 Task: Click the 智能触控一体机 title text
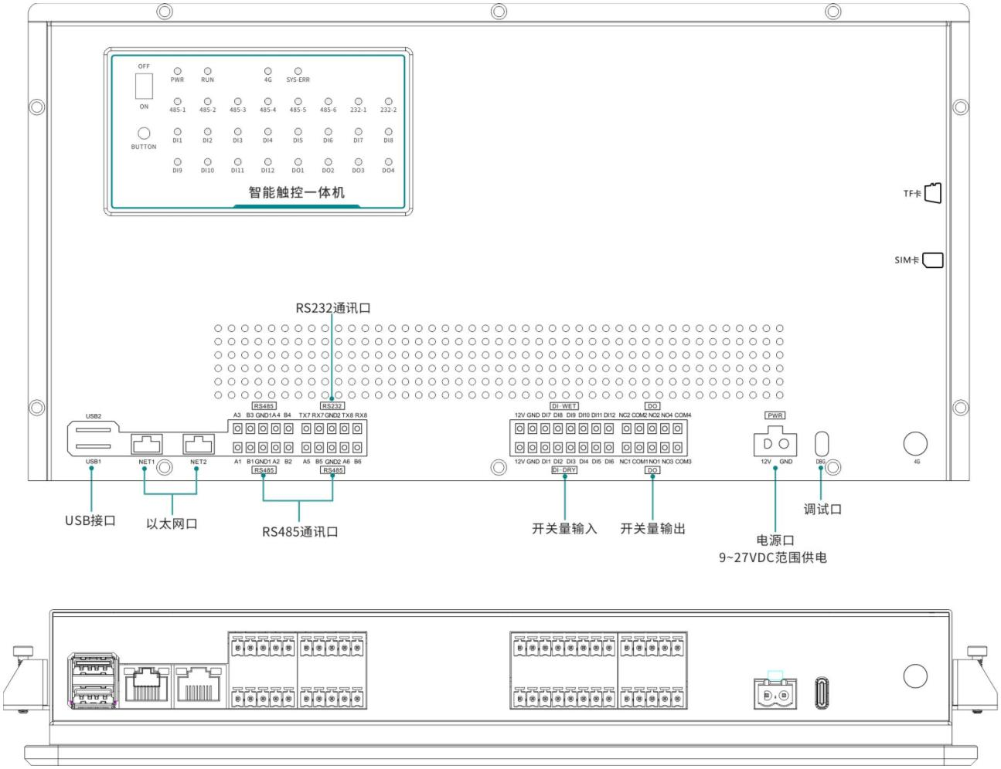[x=296, y=192]
